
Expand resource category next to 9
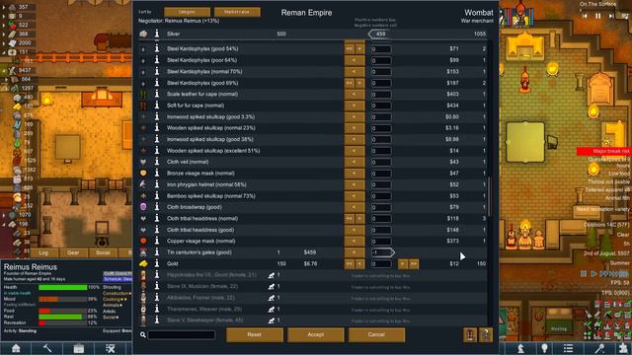click(x=4, y=16)
